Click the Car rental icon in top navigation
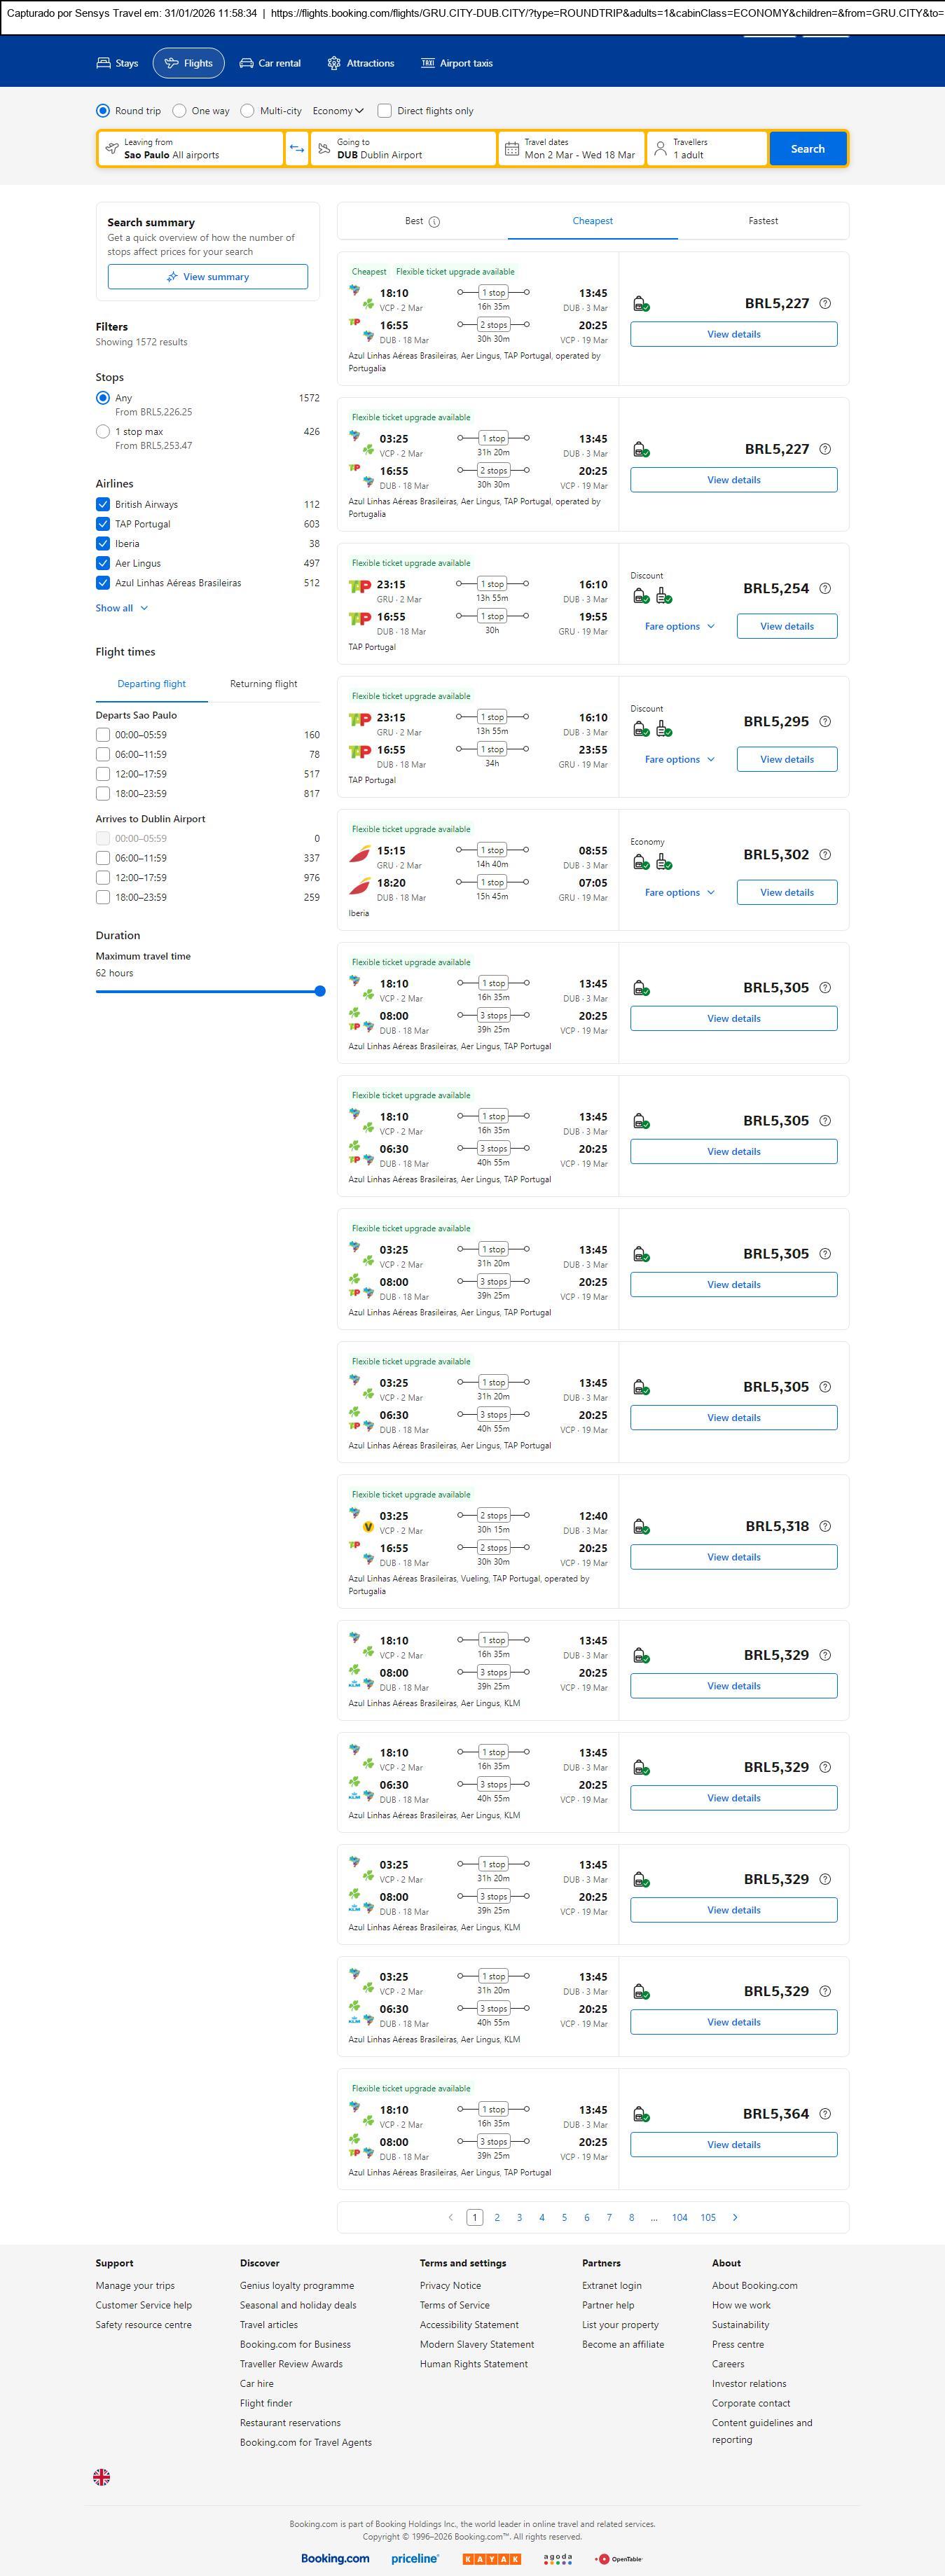945x2576 pixels. 246,63
